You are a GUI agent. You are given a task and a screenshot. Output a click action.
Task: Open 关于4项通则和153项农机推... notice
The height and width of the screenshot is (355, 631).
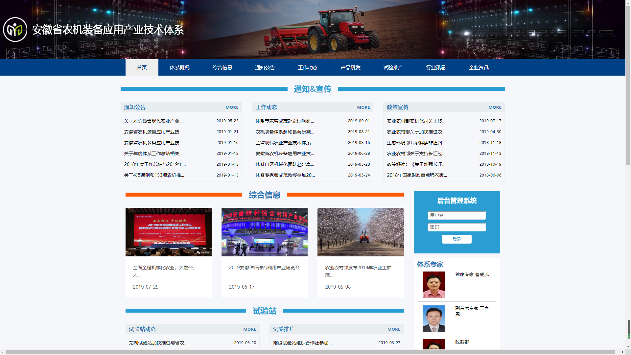[x=154, y=175]
